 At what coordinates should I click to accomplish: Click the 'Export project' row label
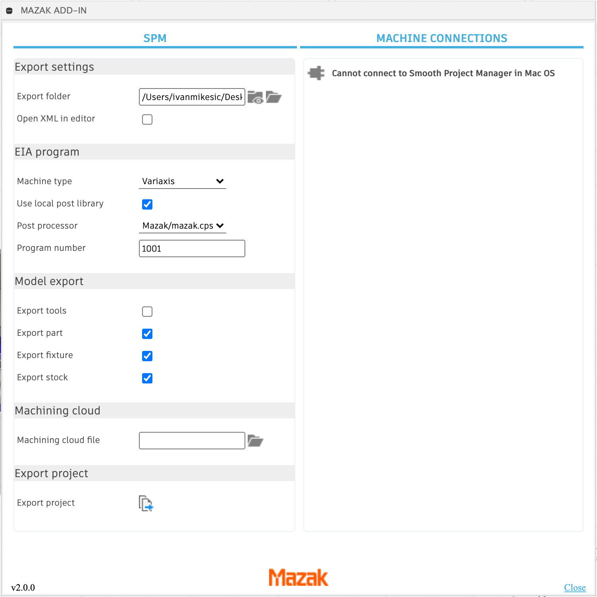coord(46,503)
